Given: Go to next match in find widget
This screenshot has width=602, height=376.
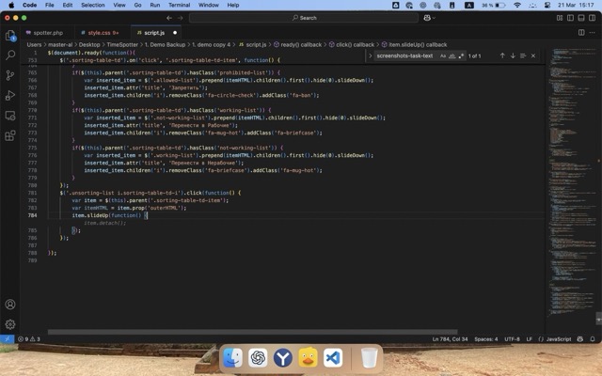Looking at the screenshot, I should (513, 55).
